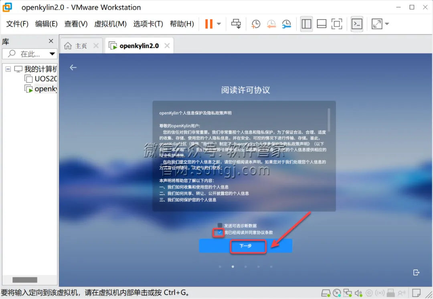Pause the virtual machine with the orange button
The image size is (433, 299).
coord(209,24)
